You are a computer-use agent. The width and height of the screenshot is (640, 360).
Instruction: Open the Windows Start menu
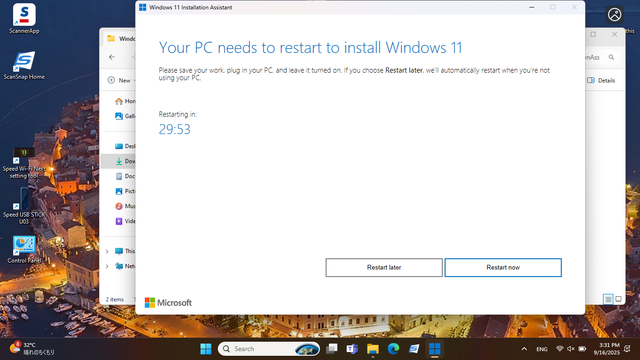click(x=206, y=349)
